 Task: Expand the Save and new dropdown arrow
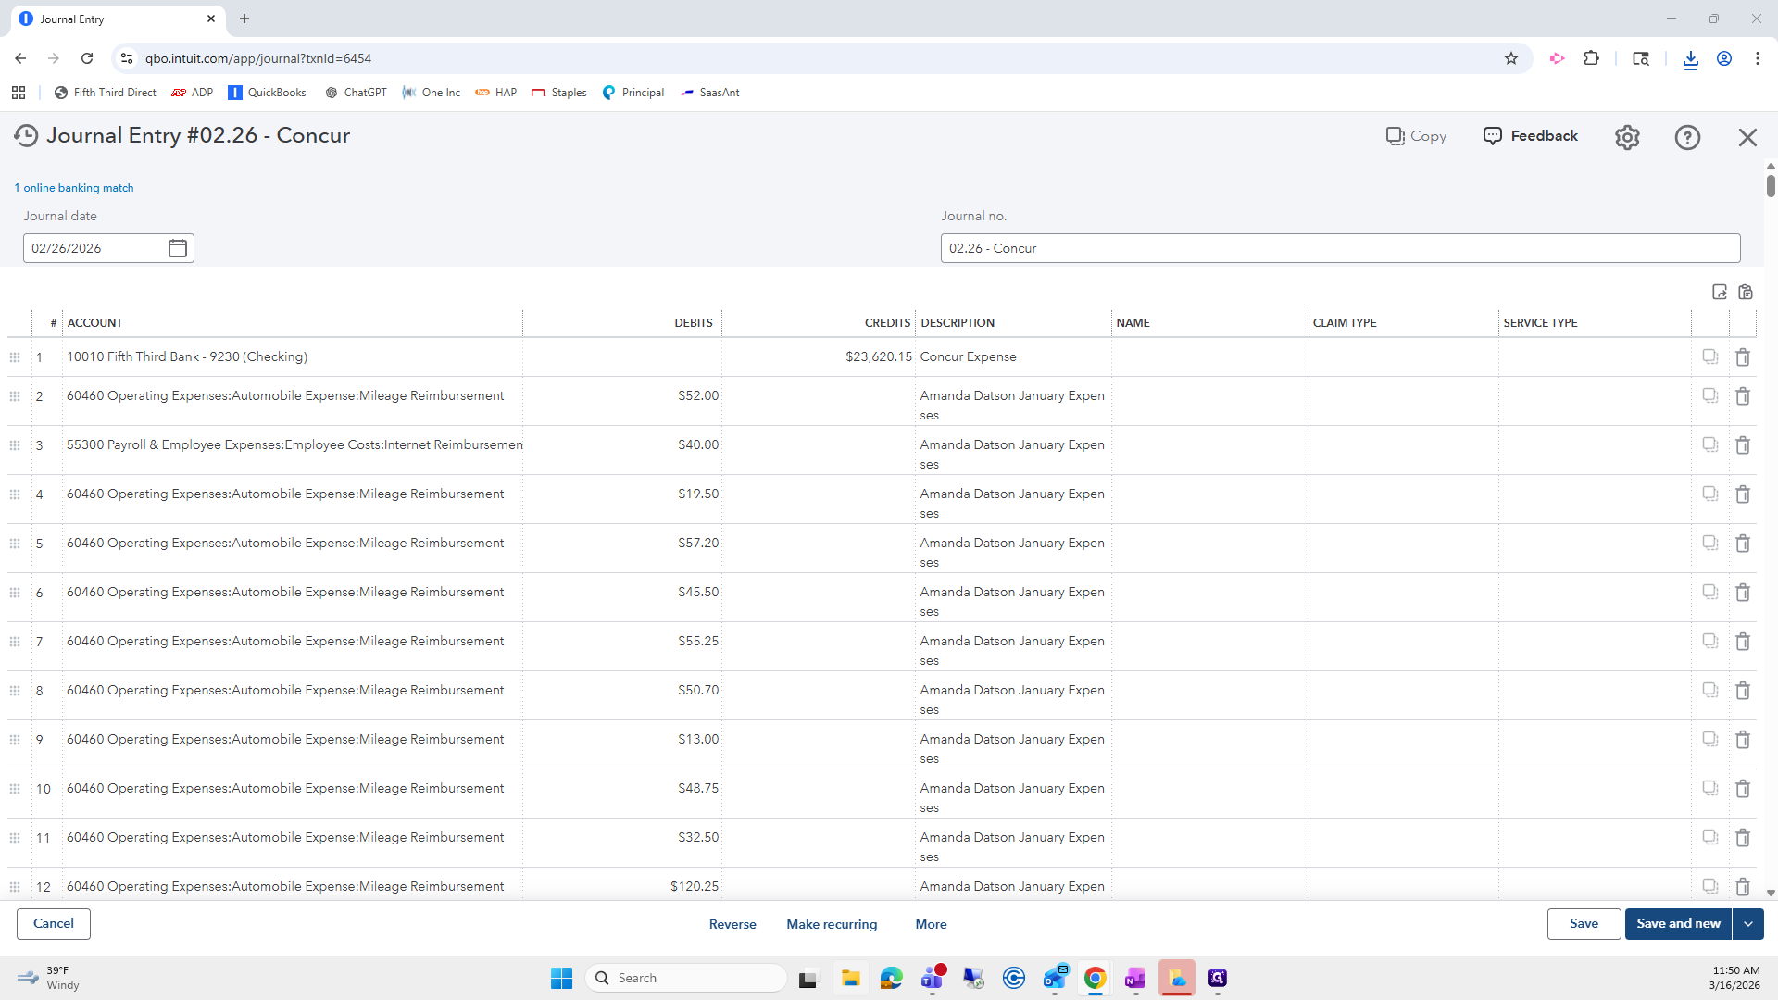click(1748, 924)
